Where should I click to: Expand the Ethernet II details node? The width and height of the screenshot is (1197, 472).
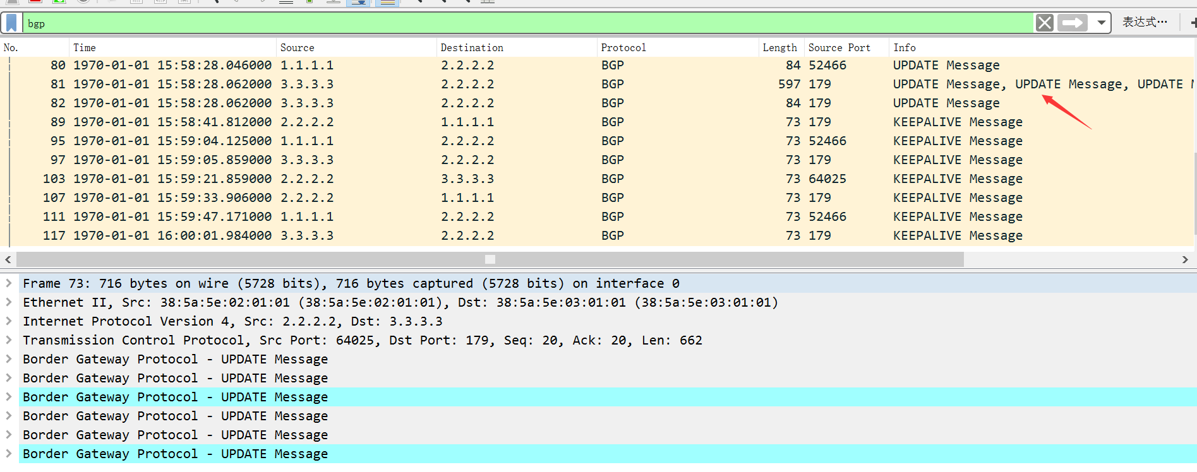click(9, 302)
